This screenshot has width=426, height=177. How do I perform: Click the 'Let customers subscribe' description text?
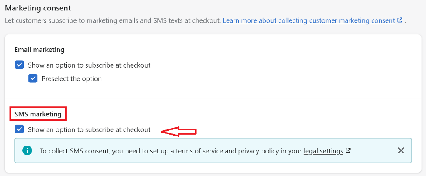[x=113, y=20]
